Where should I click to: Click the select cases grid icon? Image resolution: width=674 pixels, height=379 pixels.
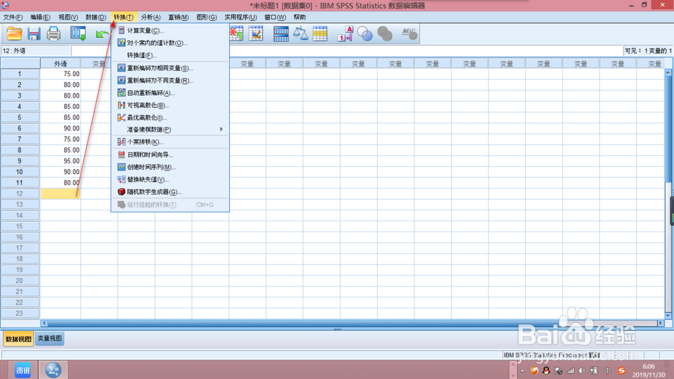[319, 34]
